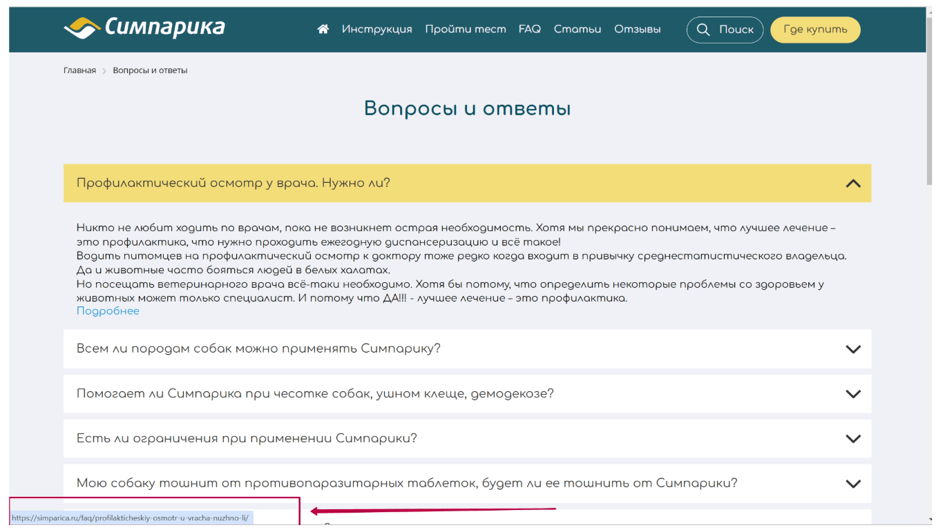Follow the Подробнее link
Viewport: 936px width, 532px height.
click(108, 311)
